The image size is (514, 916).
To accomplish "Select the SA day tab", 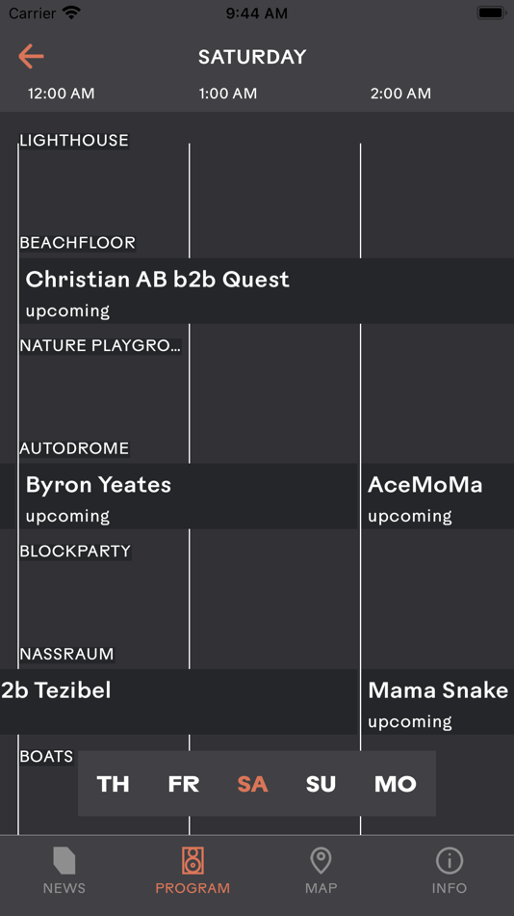I will pyautogui.click(x=252, y=783).
